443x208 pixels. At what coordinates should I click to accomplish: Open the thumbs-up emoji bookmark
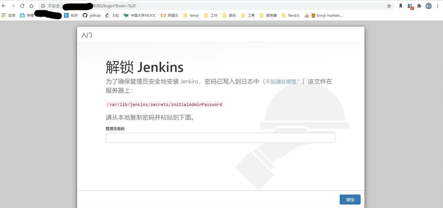point(307,16)
